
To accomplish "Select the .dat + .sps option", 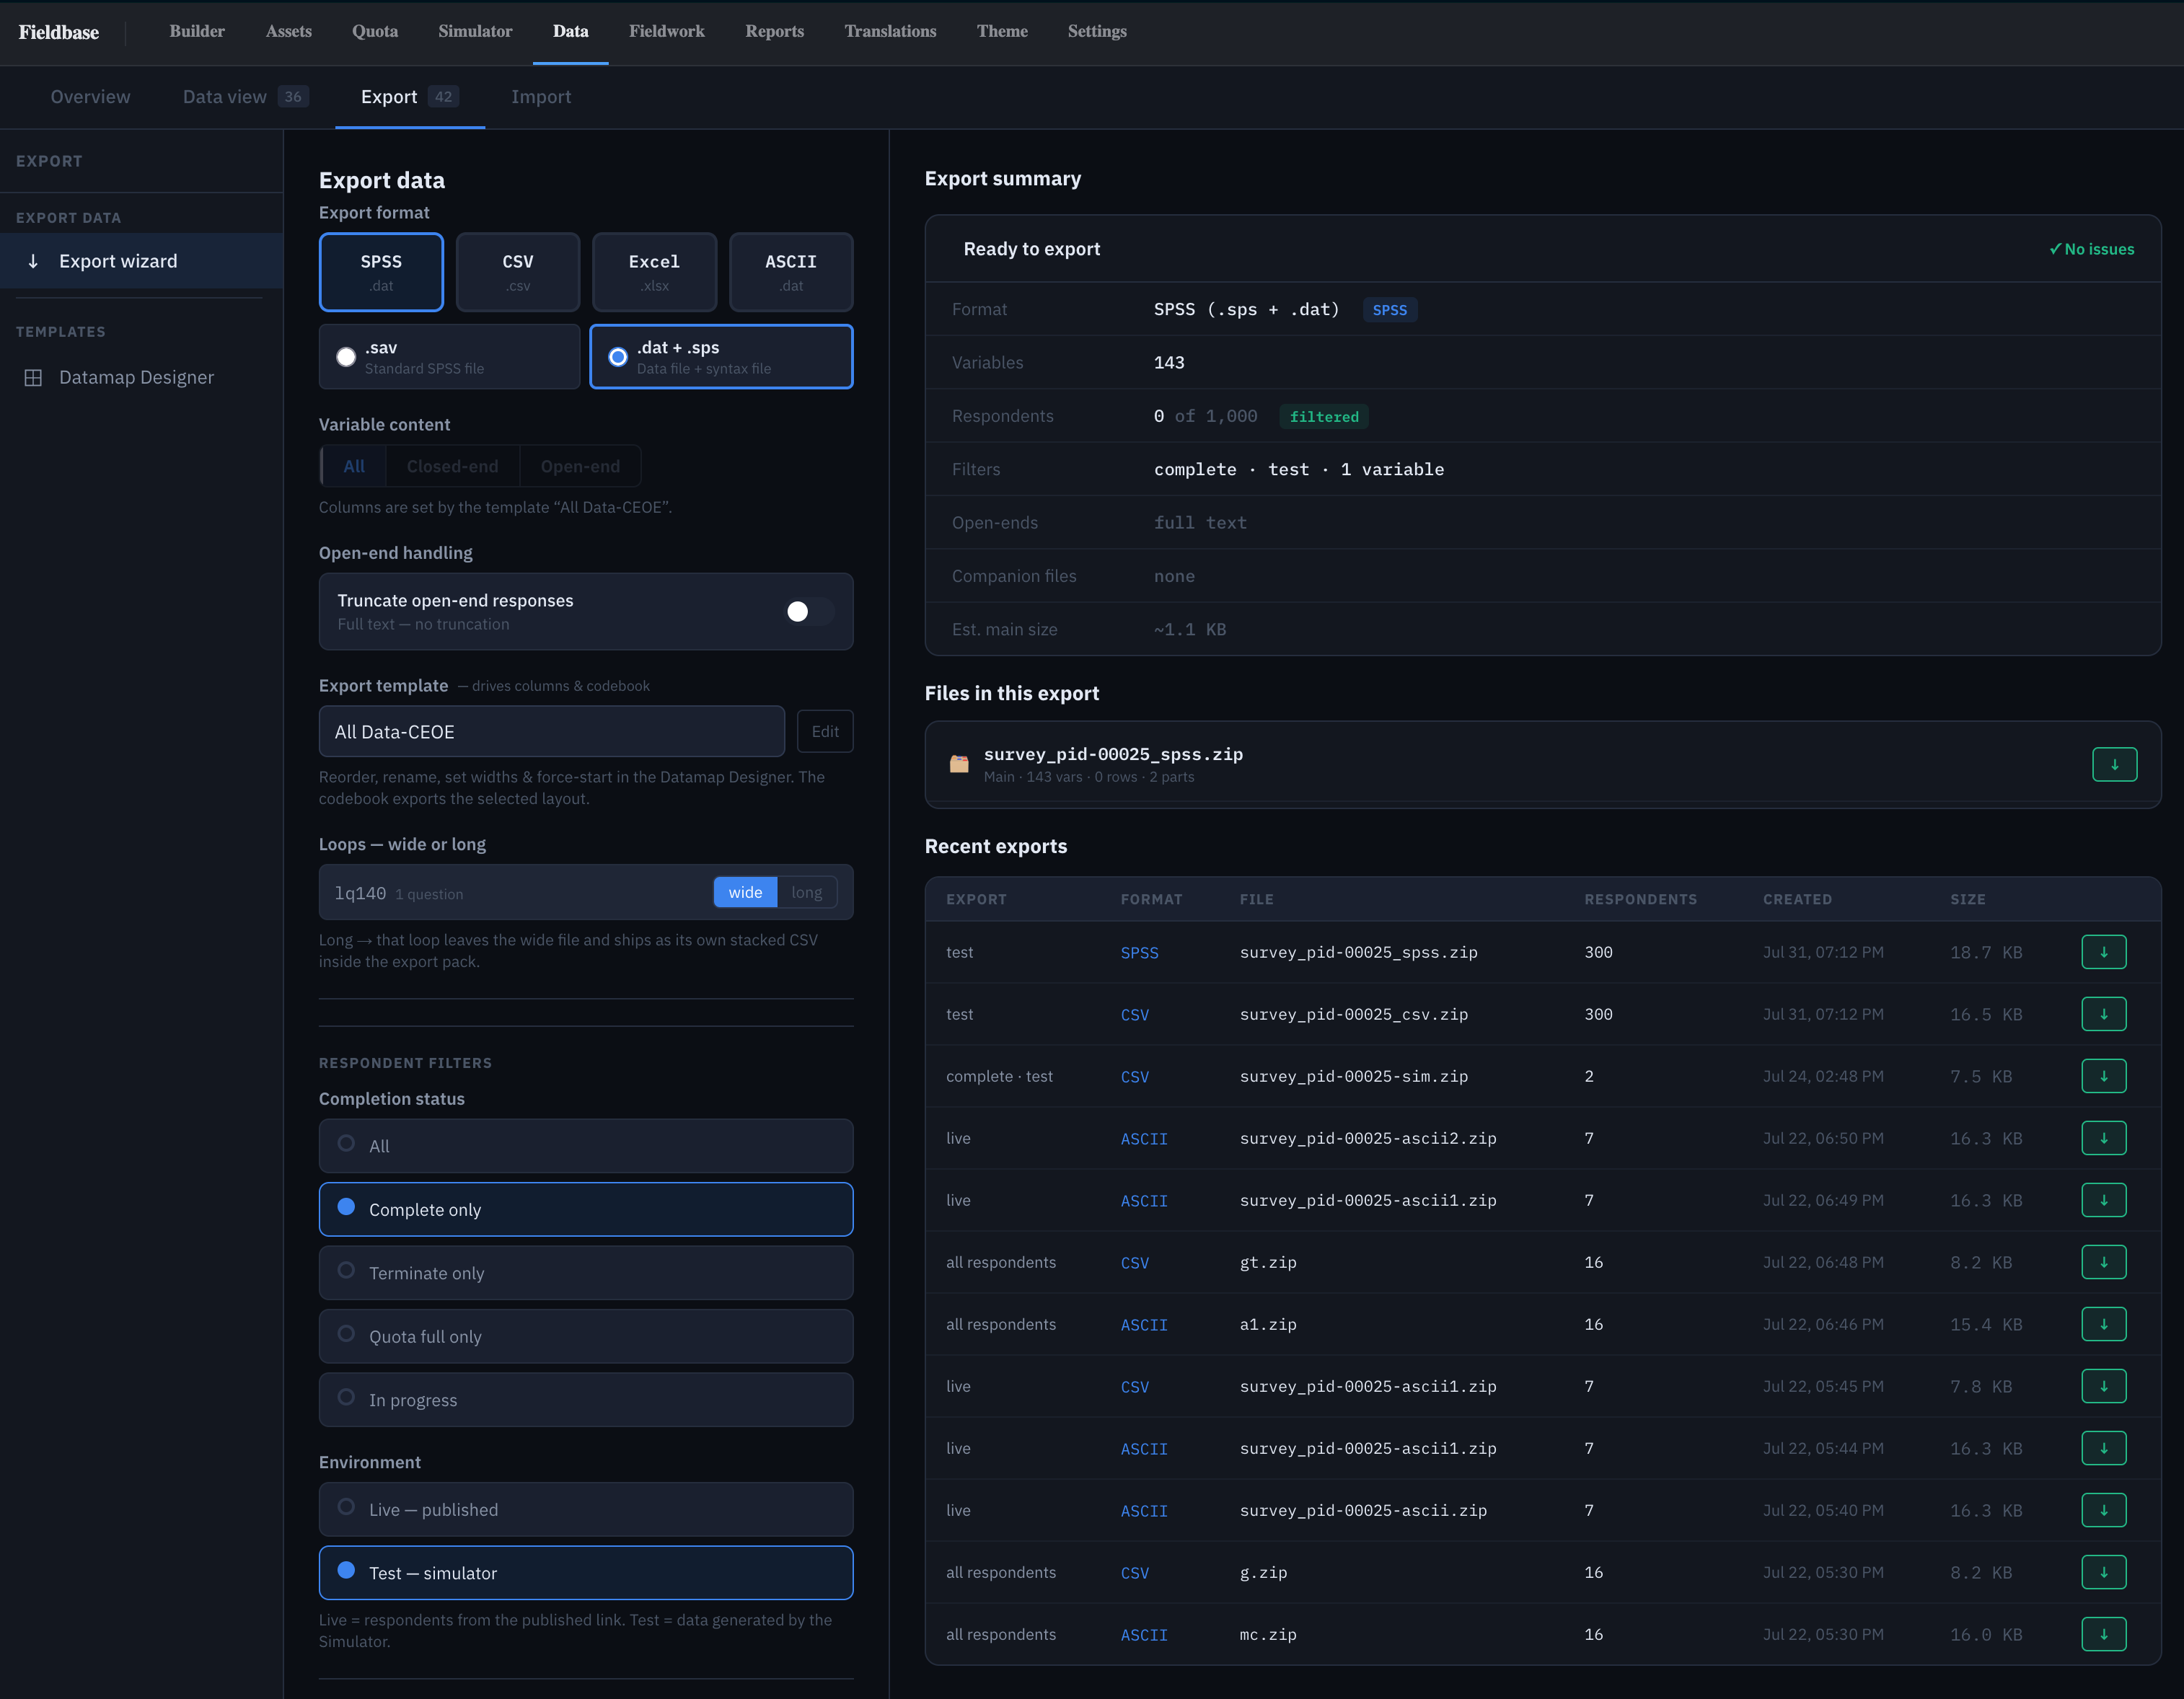I will point(721,356).
